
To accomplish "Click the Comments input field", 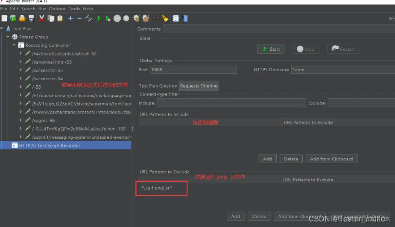I will coord(279,29).
